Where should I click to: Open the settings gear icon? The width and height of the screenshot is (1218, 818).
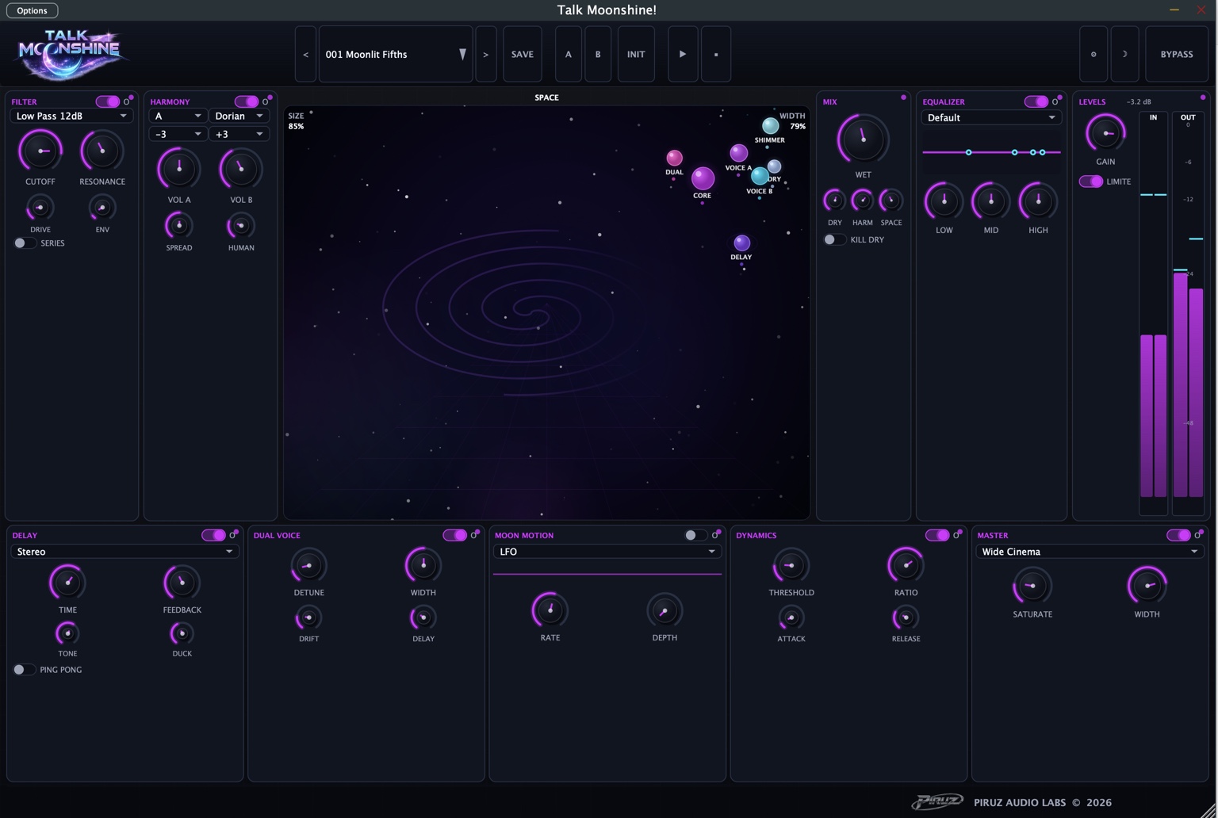[1094, 54]
